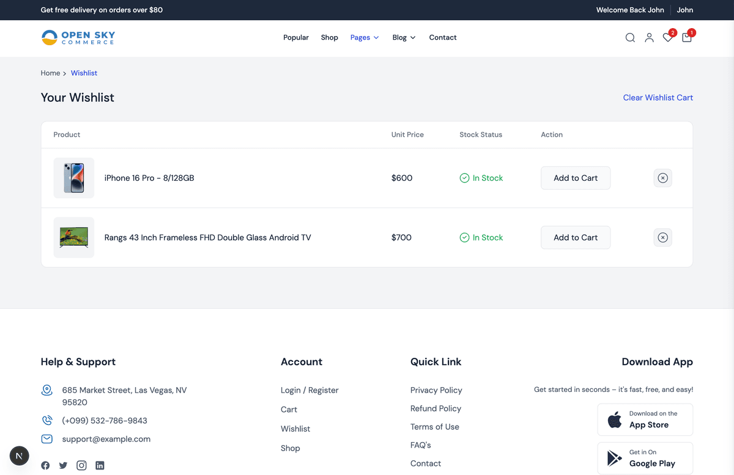Screen dimensions: 734x475
Task: Remove iPhone 16 Pro from wishlist
Action: 662,178
